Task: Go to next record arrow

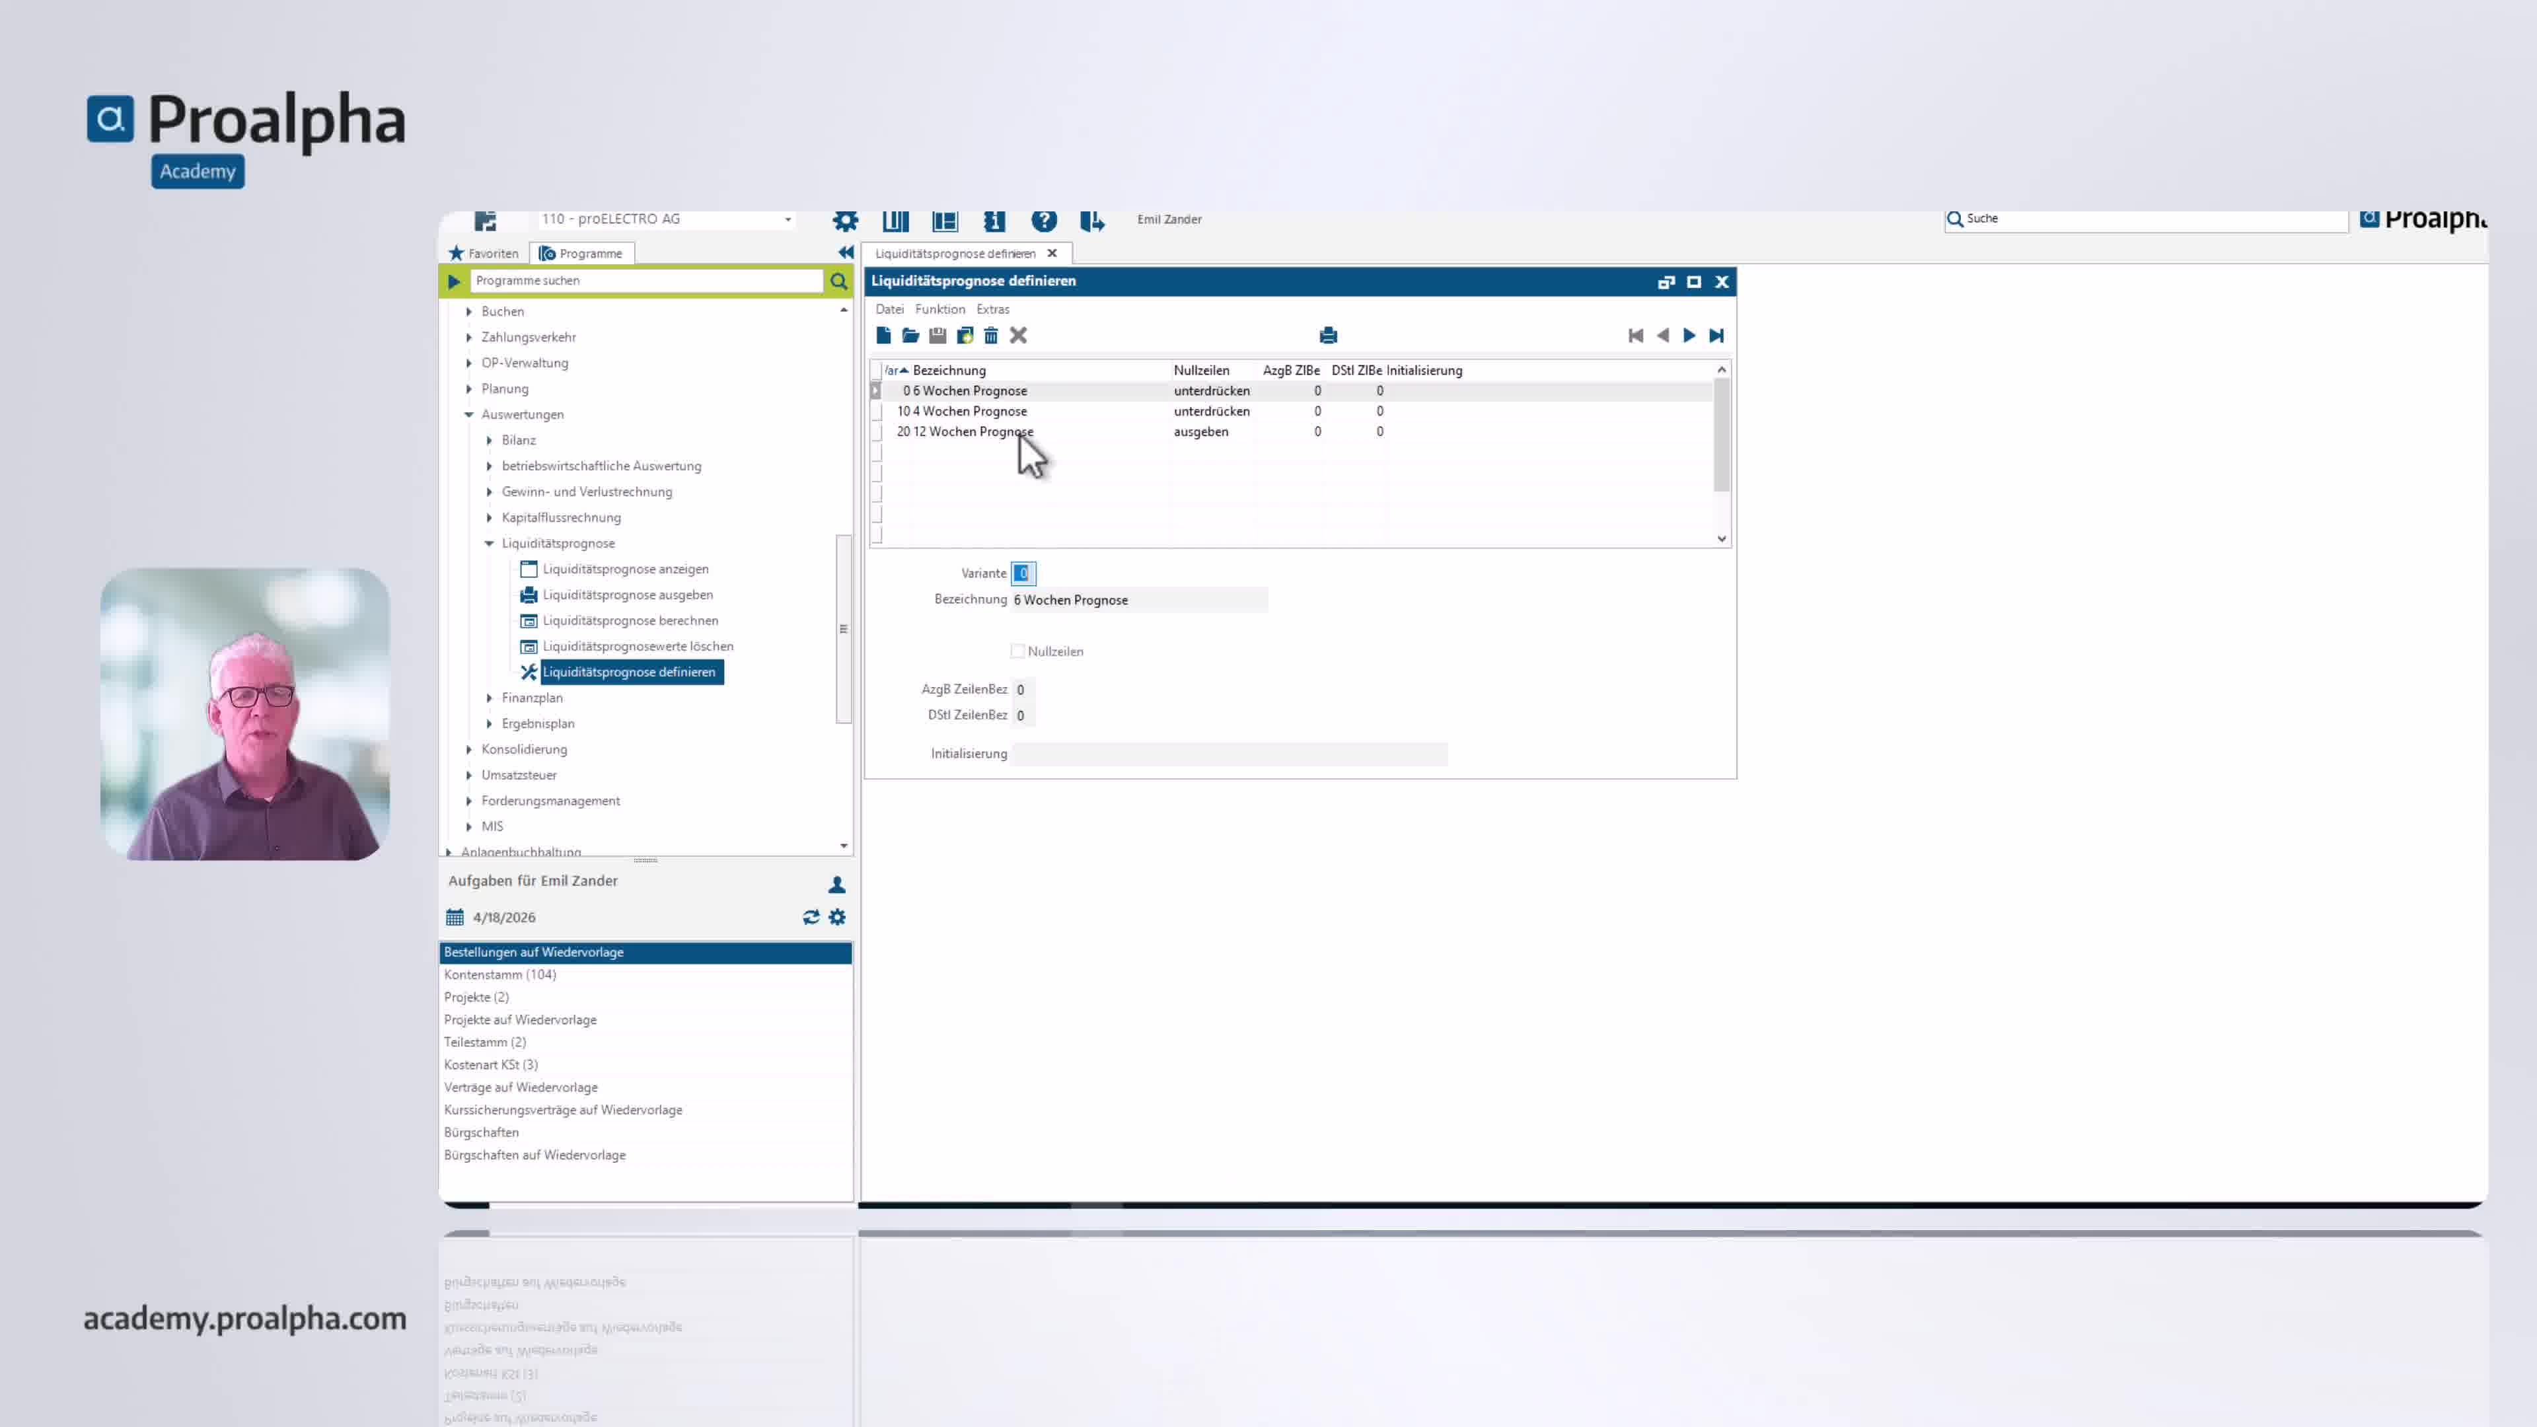Action: [1689, 336]
